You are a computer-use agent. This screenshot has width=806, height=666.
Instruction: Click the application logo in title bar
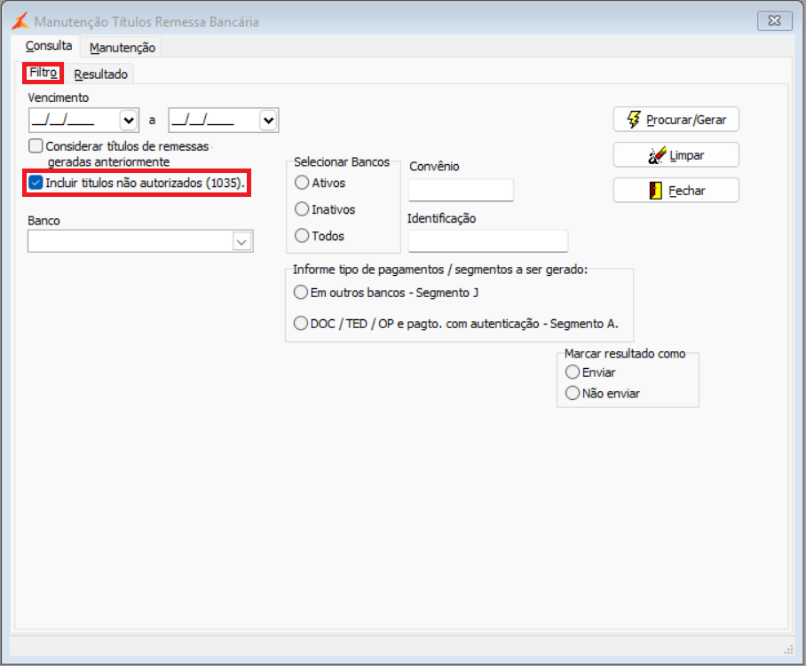(x=20, y=21)
